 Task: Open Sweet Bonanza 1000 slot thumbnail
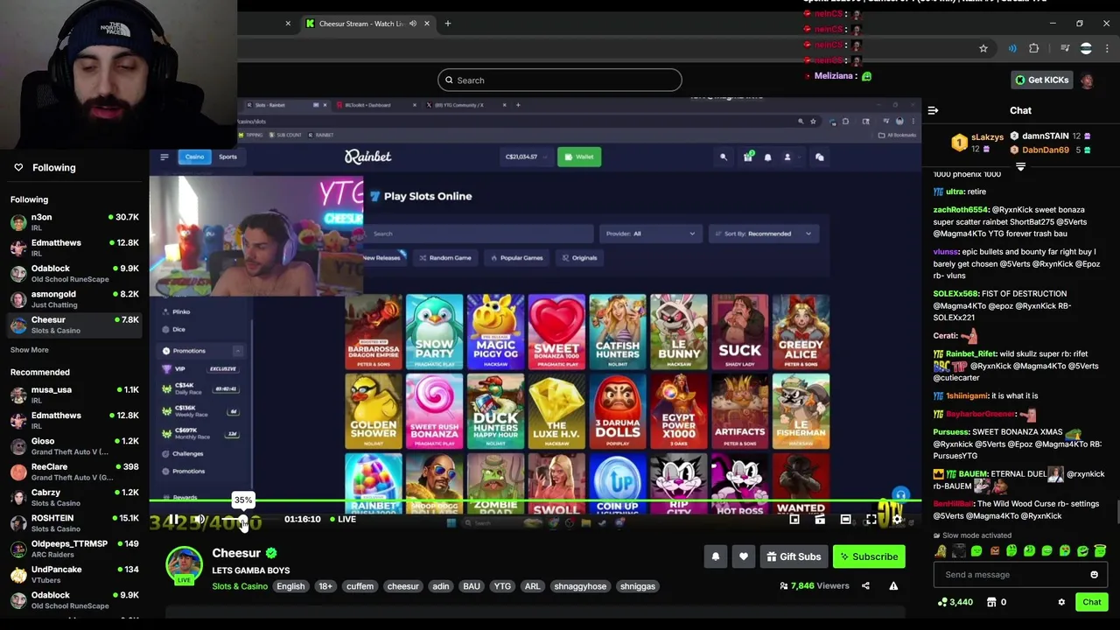click(x=556, y=332)
